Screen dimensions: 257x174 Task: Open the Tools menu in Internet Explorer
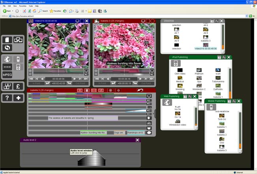30,6
